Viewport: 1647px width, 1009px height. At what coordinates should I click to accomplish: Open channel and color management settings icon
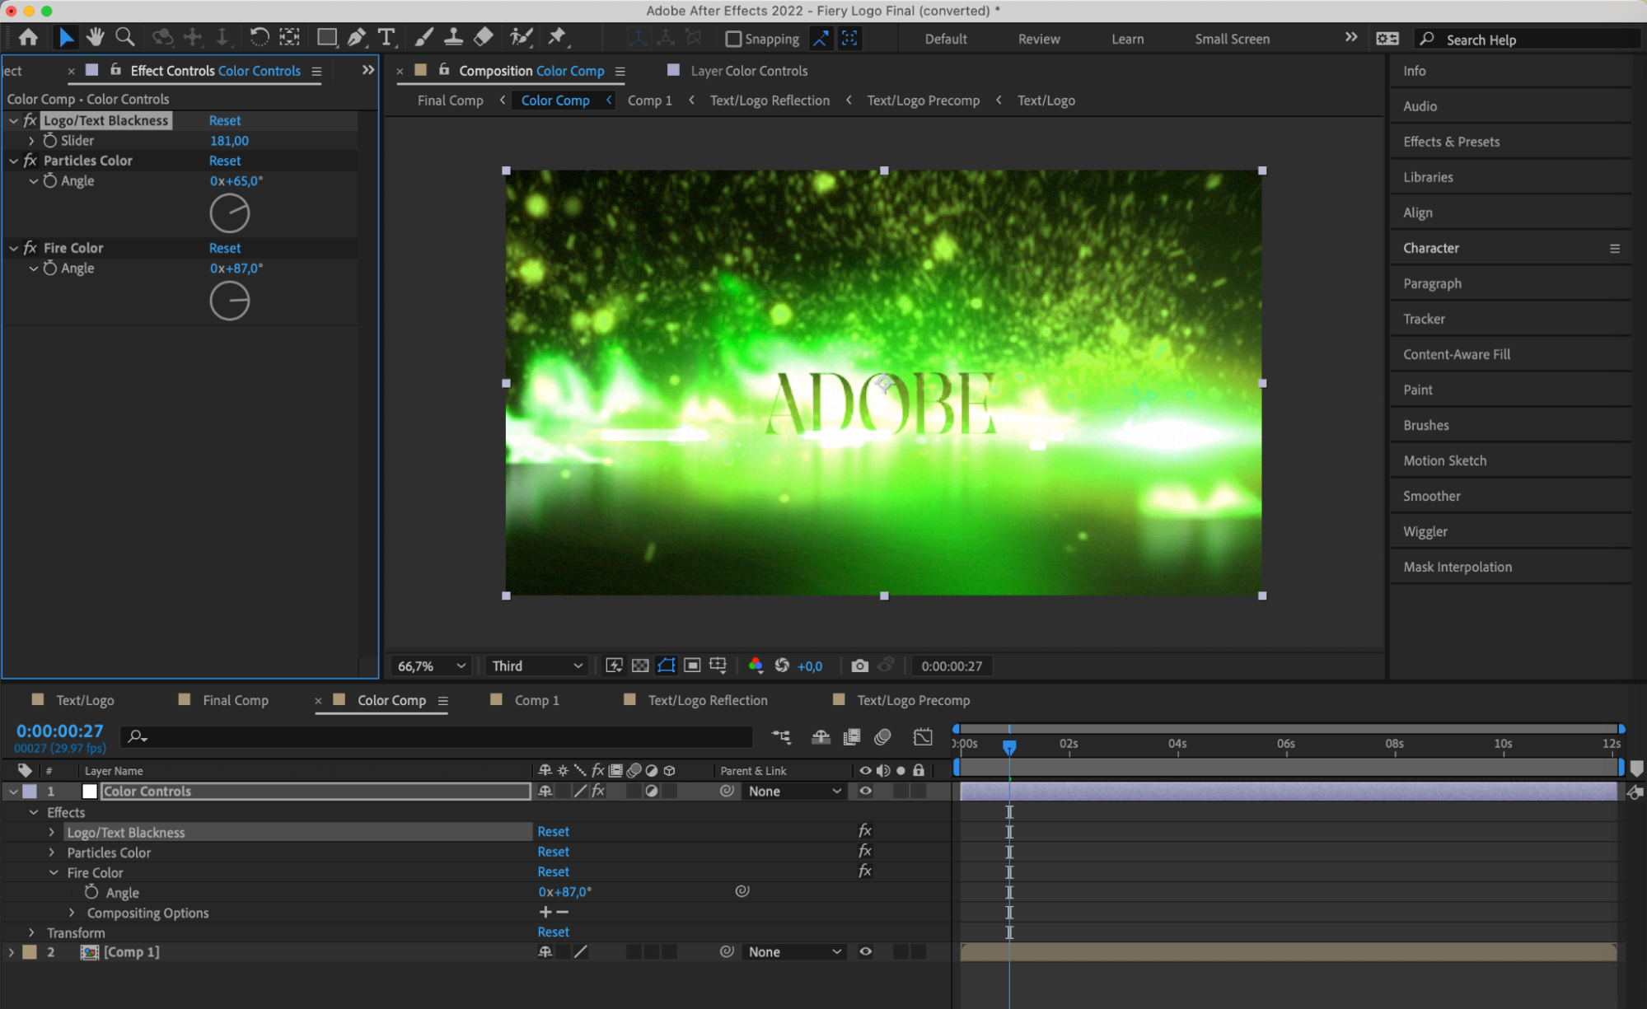(x=755, y=666)
